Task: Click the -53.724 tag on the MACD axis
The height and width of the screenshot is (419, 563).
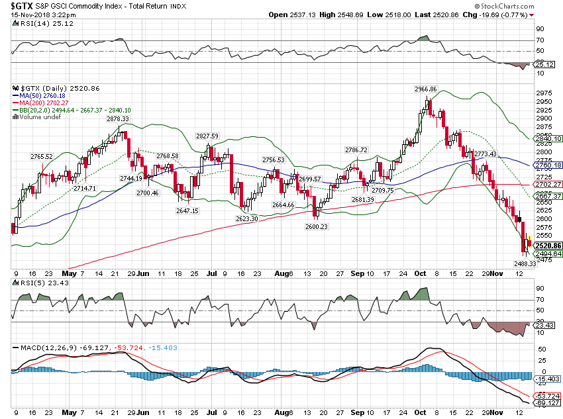Action: [547, 396]
